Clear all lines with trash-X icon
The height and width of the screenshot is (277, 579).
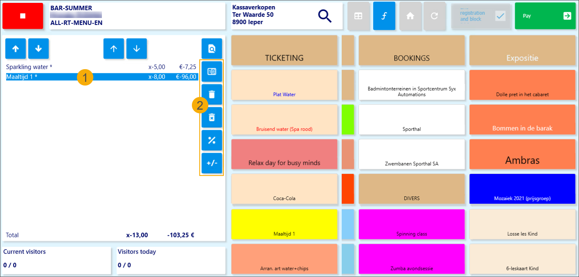tap(212, 117)
